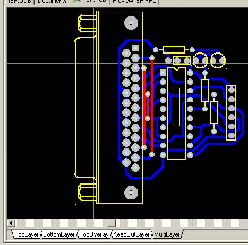Select the upper mounting hole pad labeled 0

pos(131,23)
